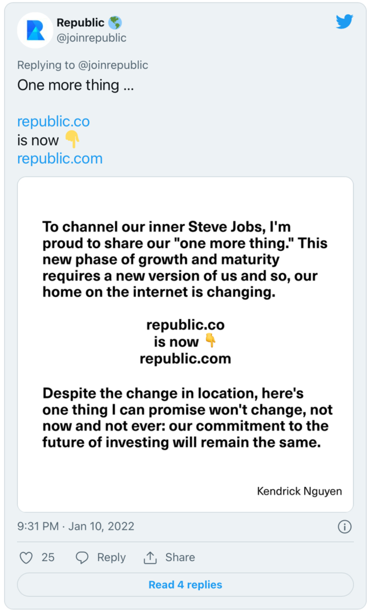The image size is (372, 616).
Task: Click the Kendrick Nguyen signature in image
Action: click(x=300, y=491)
